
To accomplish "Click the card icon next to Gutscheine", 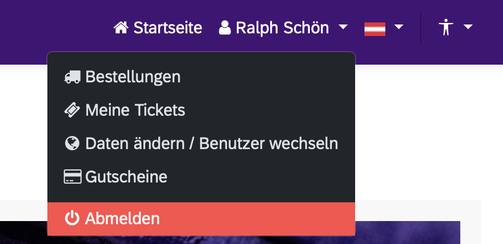I will click(x=72, y=177).
